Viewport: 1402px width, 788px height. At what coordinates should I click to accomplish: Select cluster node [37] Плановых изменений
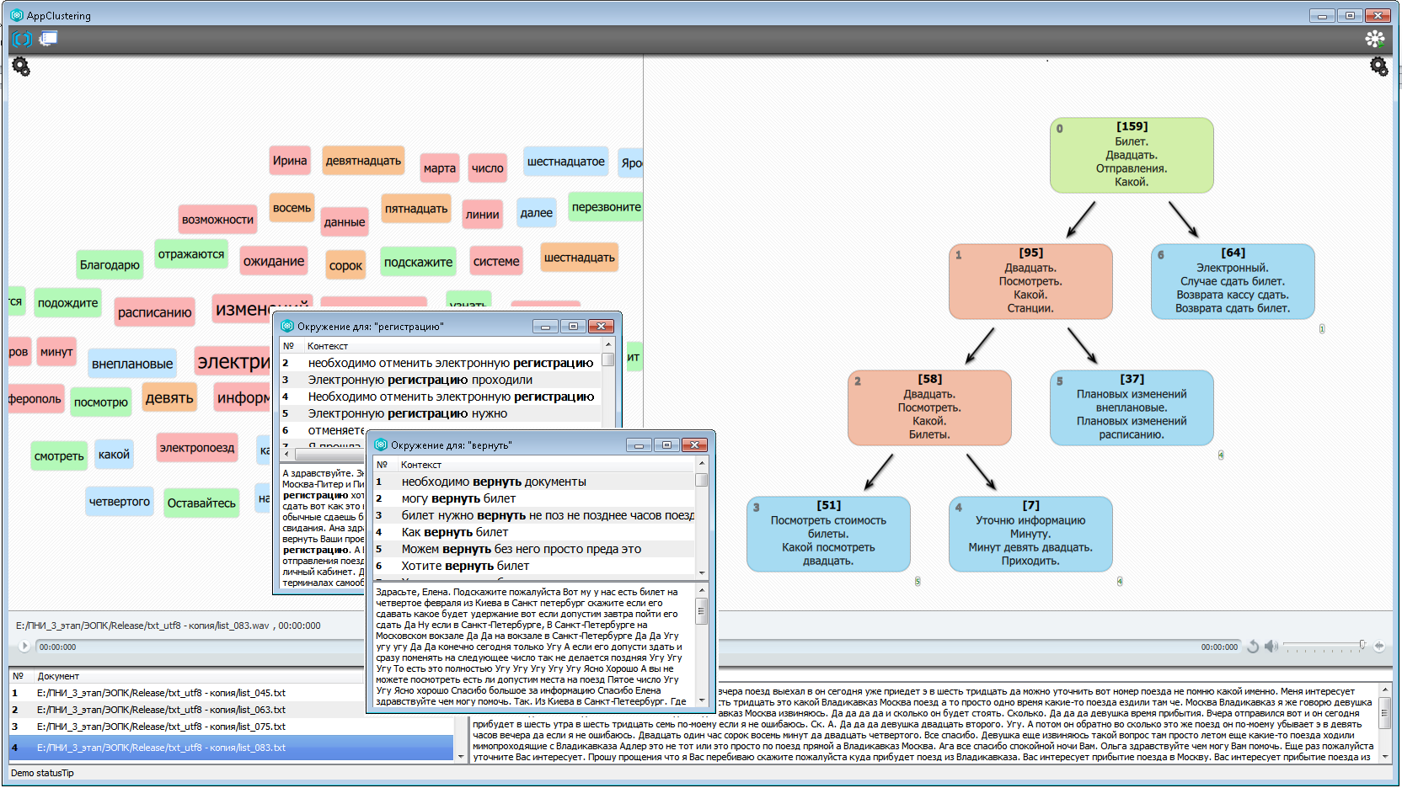click(1131, 407)
